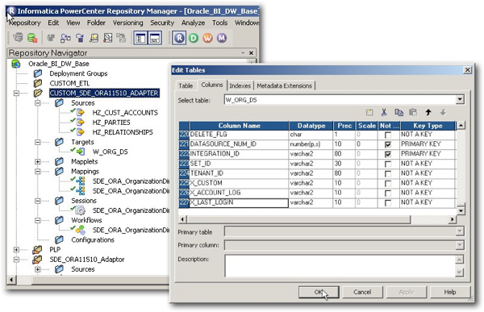Open the Security menu
Image resolution: width=484 pixels, height=312 pixels.
pos(162,23)
